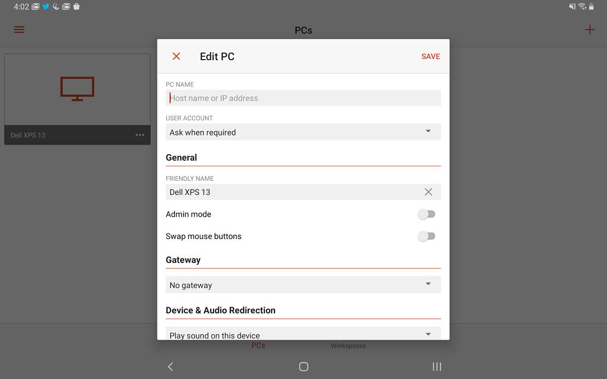The width and height of the screenshot is (607, 379).
Task: Save the PC settings
Action: tap(431, 57)
